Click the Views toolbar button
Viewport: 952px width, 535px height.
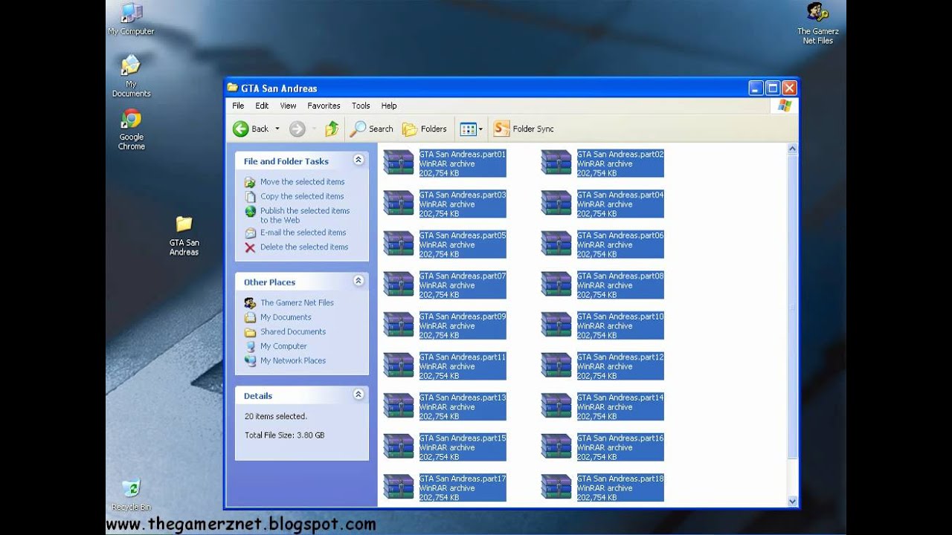(x=471, y=129)
